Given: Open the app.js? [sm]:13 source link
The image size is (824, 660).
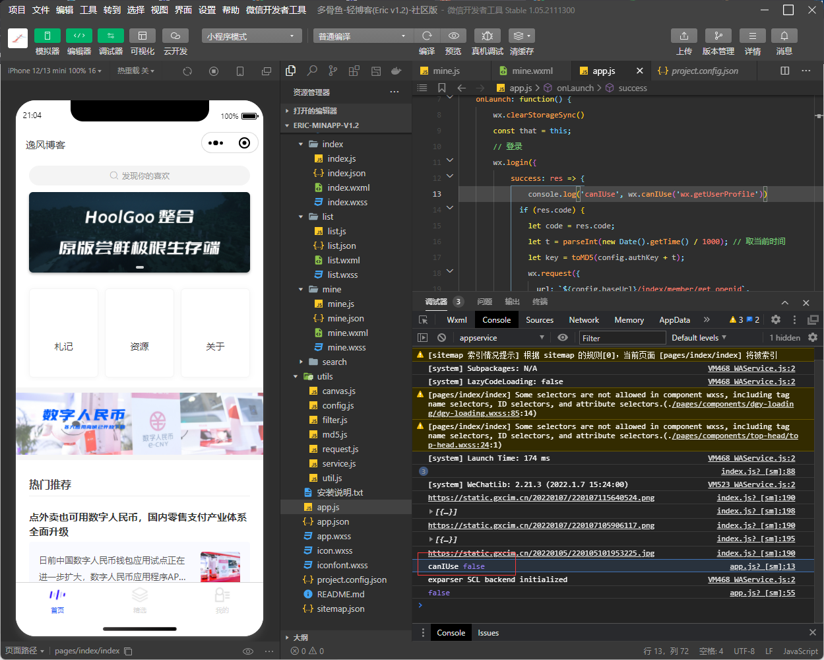Looking at the screenshot, I should click(762, 566).
